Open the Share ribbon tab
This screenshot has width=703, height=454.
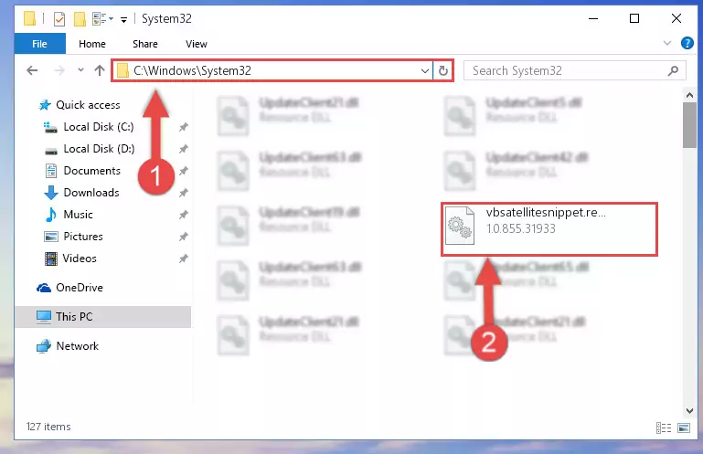tap(145, 44)
